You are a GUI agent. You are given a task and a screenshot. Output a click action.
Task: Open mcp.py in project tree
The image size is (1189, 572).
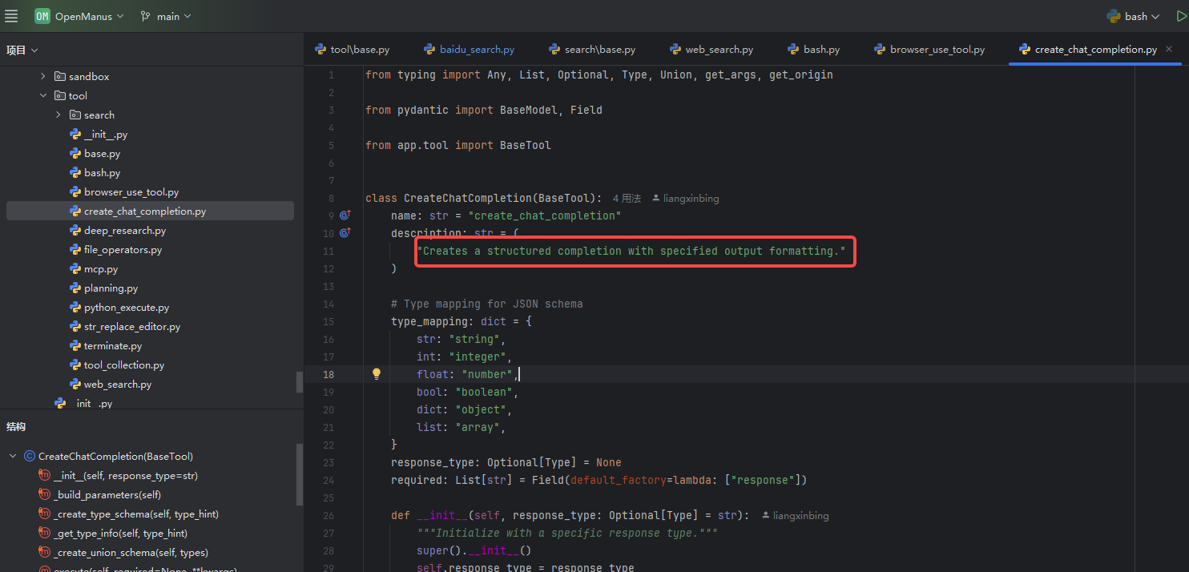click(x=101, y=269)
